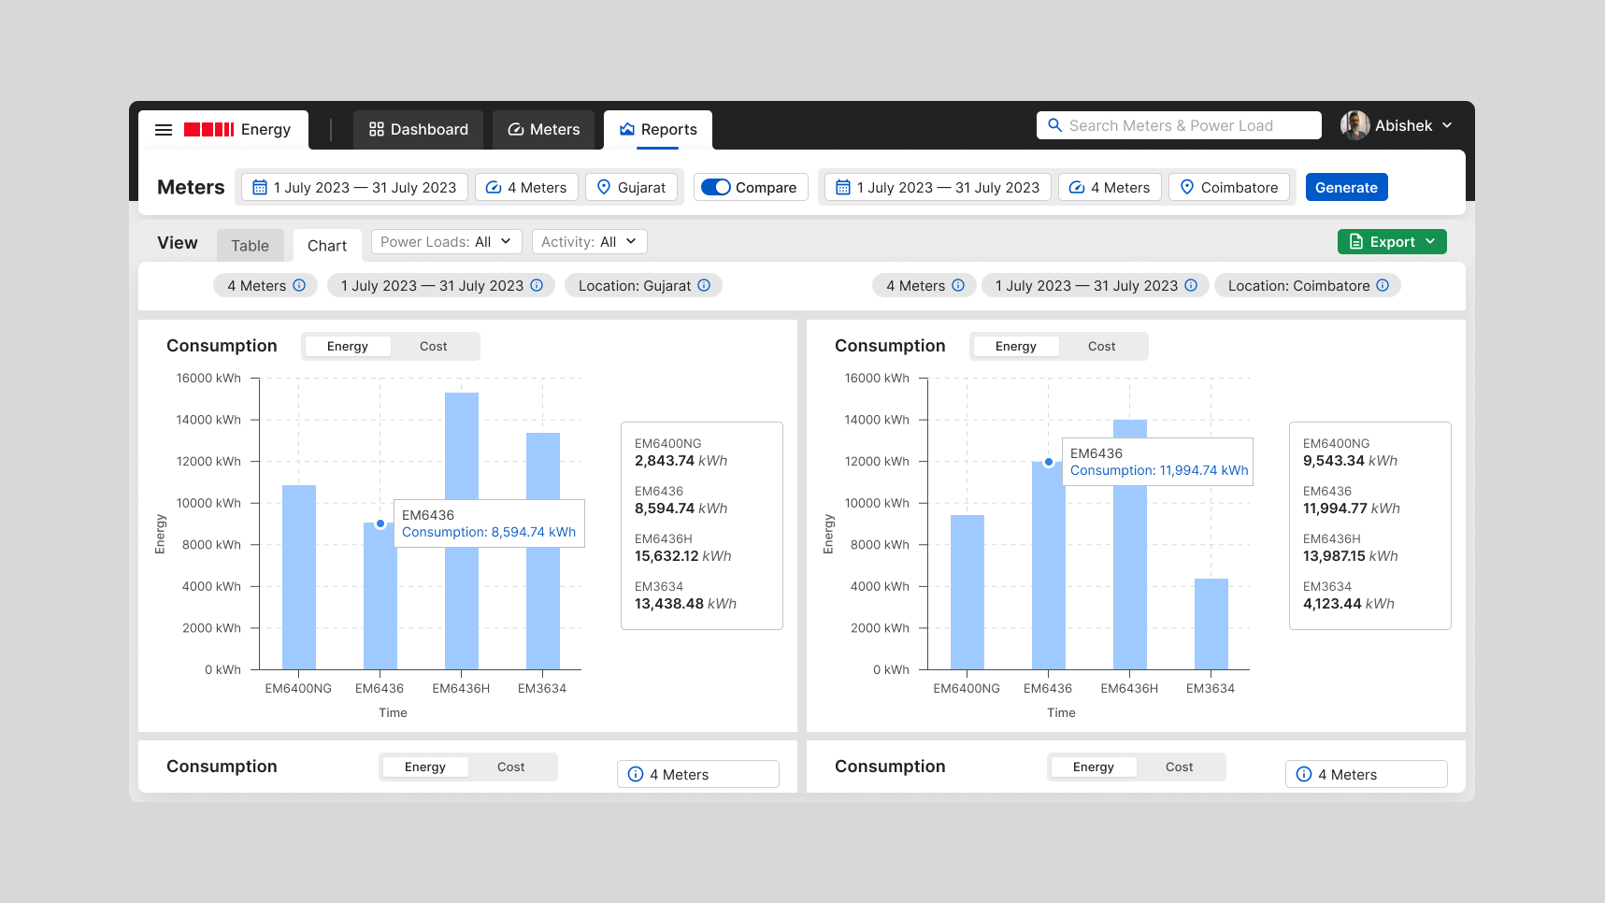Screen dimensions: 1605x903
Task: Click the search magnifier icon
Action: 1055,124
